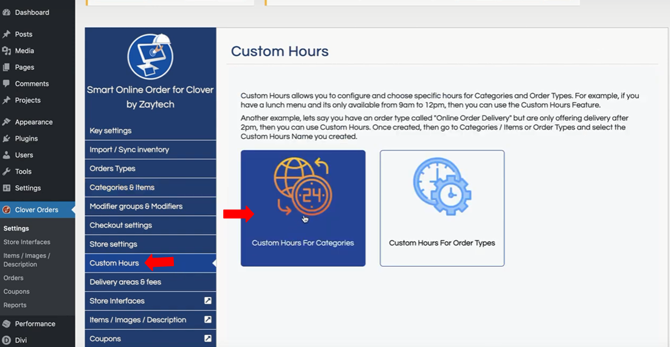The height and width of the screenshot is (347, 670).
Task: Click the Users person icon
Action: coord(7,155)
